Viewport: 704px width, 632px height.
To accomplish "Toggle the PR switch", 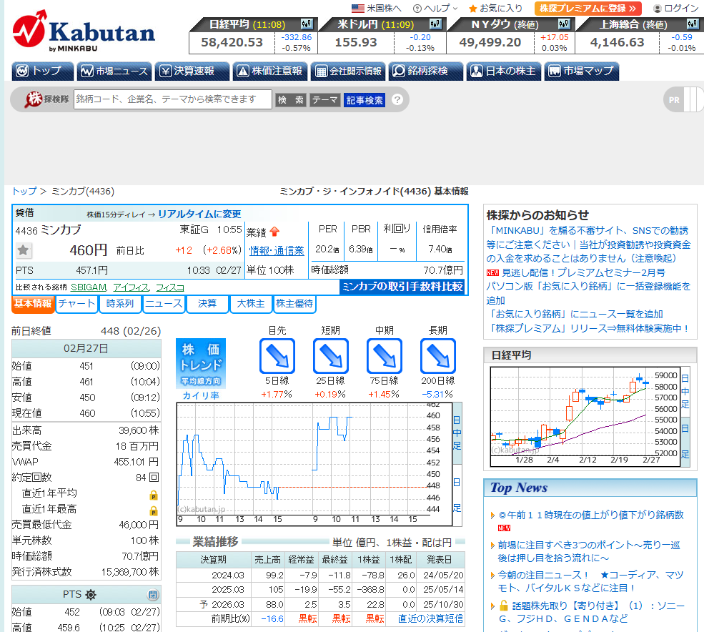I will click(x=683, y=100).
